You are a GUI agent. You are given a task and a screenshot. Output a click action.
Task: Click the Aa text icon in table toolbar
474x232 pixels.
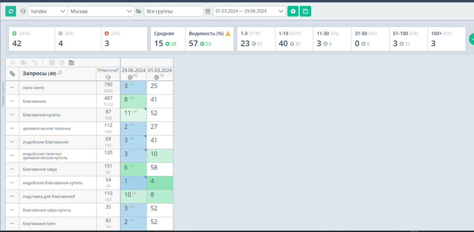click(x=71, y=62)
